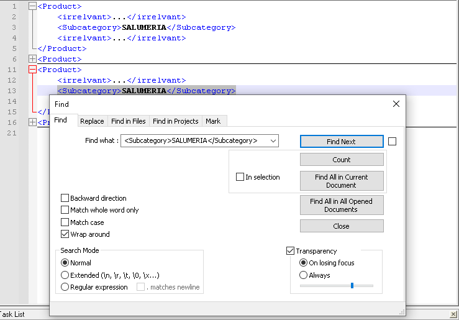Click the transparency level slider handle
The width and height of the screenshot is (459, 320).
click(x=352, y=285)
